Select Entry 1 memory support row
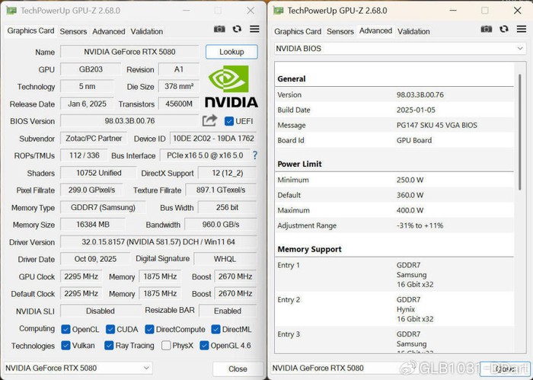Viewport: 533px width, 380px height. tap(394, 274)
